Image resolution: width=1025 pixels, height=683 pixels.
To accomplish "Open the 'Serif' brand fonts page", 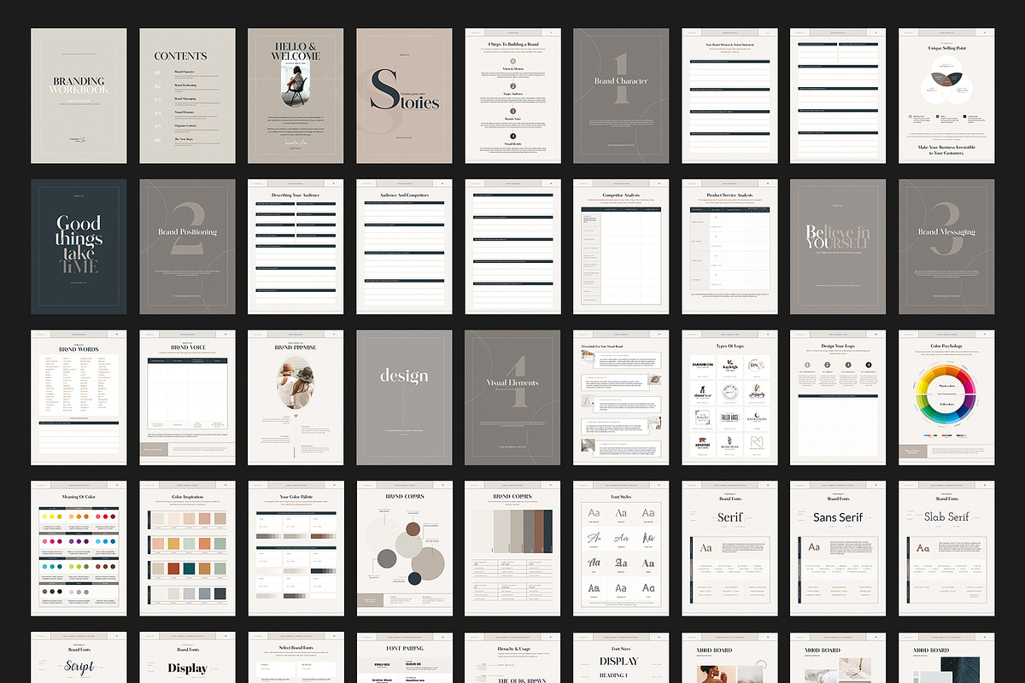I will [x=729, y=548].
